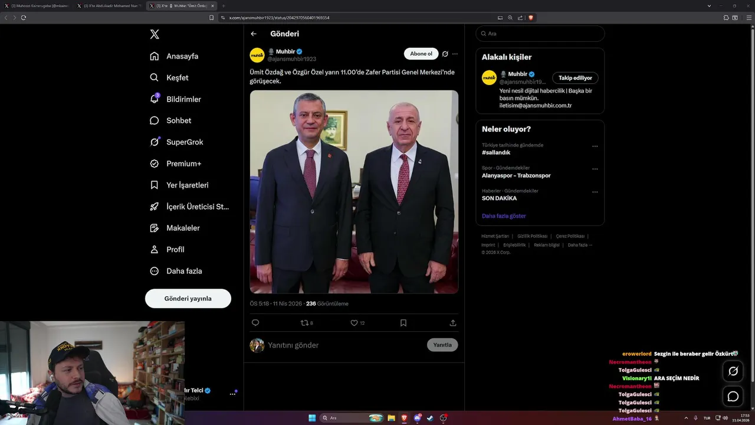Open the post's three-dot menu
Viewport: 755px width, 425px height.
click(x=455, y=54)
